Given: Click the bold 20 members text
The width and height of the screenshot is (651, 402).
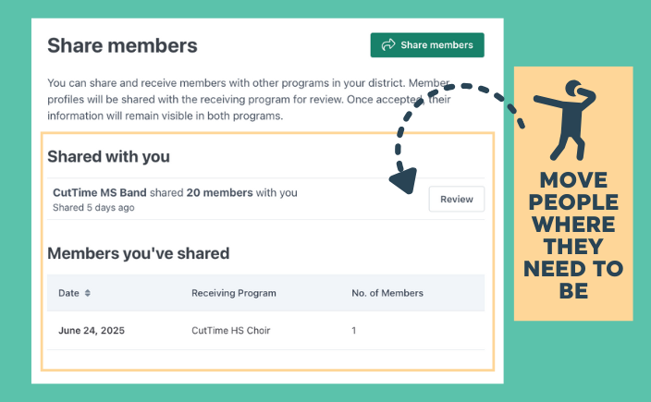Looking at the screenshot, I should [x=220, y=192].
